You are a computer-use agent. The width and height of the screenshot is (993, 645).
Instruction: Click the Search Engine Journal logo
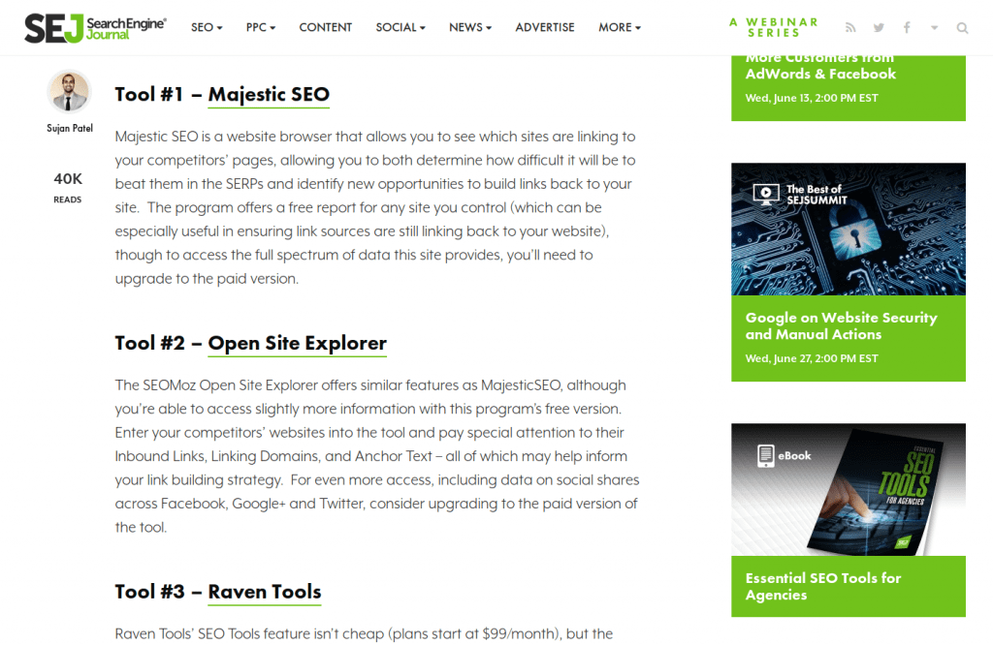click(95, 27)
